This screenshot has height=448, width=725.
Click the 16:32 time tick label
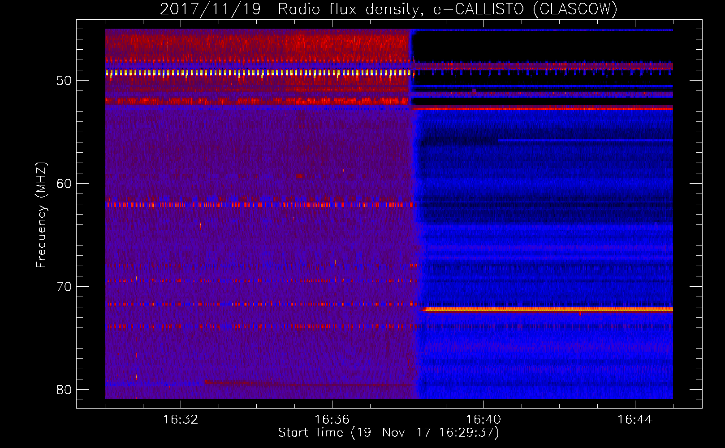181,420
